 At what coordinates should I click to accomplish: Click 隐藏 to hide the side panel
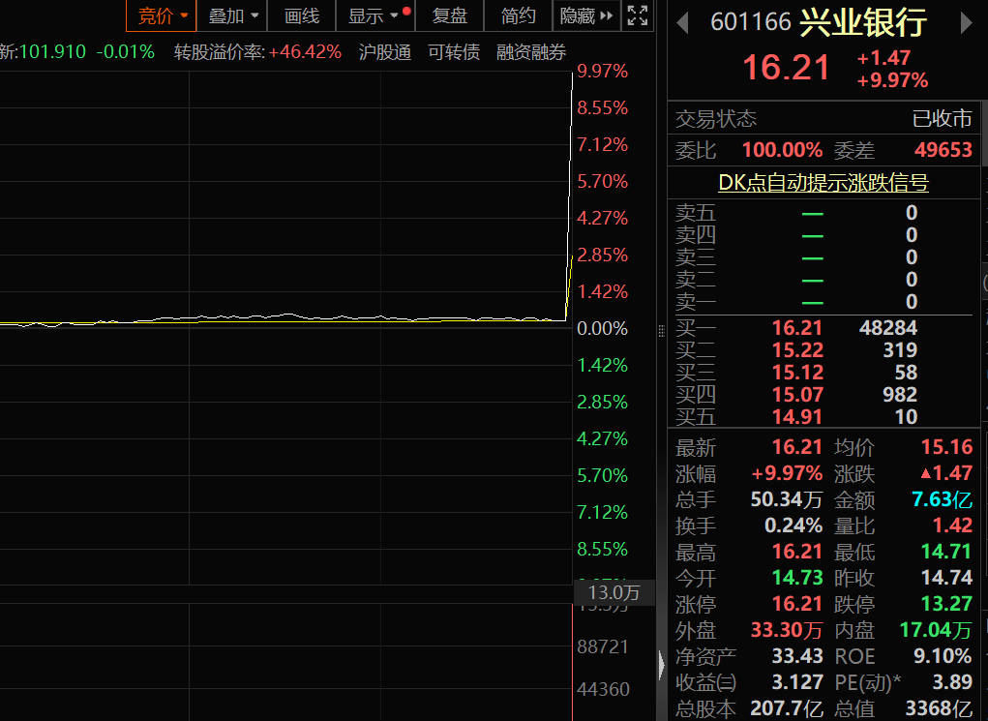point(586,15)
